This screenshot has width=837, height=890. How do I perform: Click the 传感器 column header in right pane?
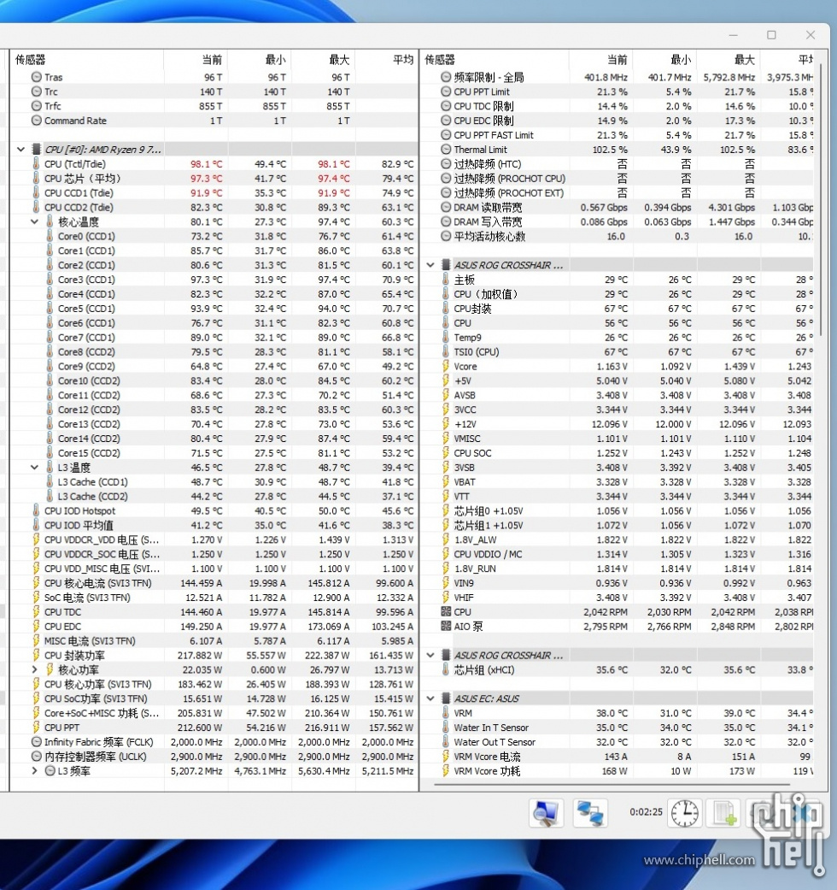(x=495, y=60)
